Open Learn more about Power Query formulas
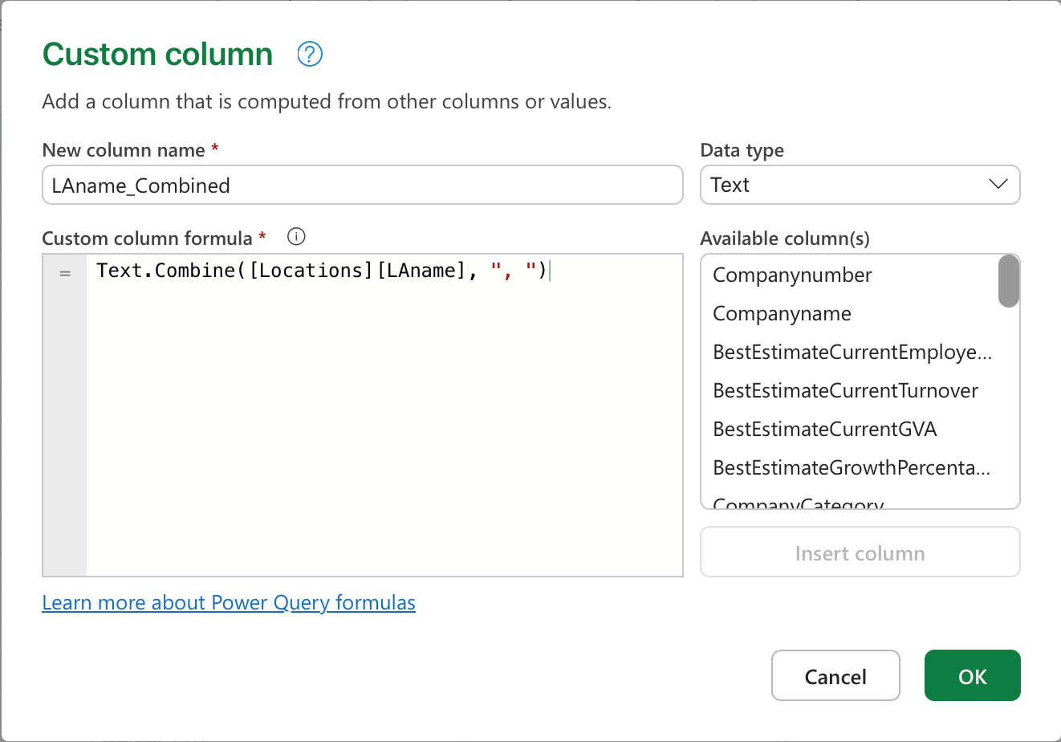This screenshot has height=742, width=1061. (x=229, y=603)
